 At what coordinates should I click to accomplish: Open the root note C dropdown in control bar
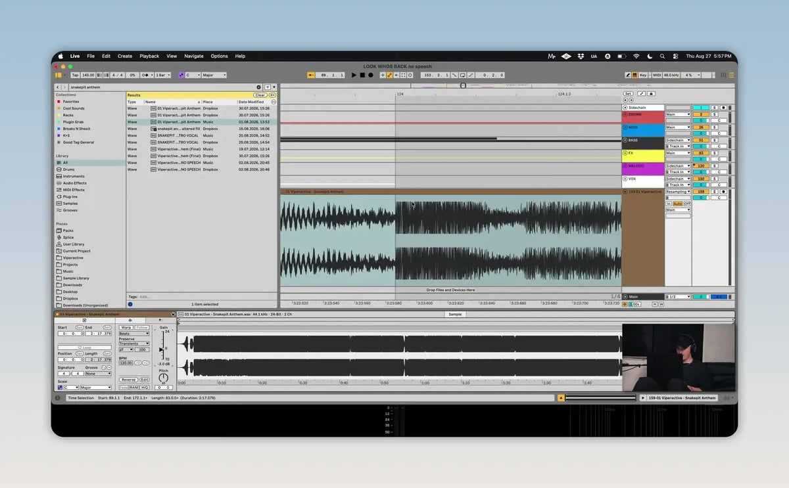coord(193,75)
